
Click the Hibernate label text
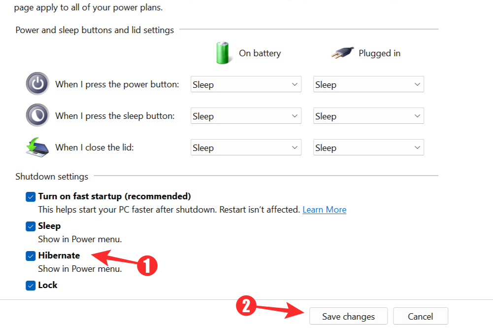click(x=59, y=256)
